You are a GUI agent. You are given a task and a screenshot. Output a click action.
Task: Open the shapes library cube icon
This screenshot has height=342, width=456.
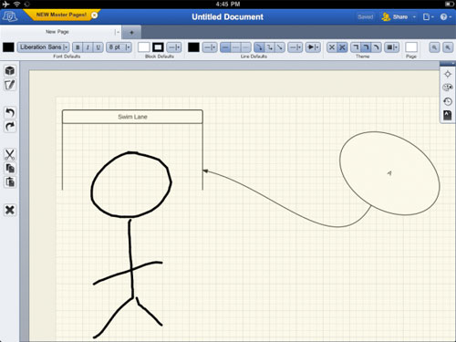(10, 70)
